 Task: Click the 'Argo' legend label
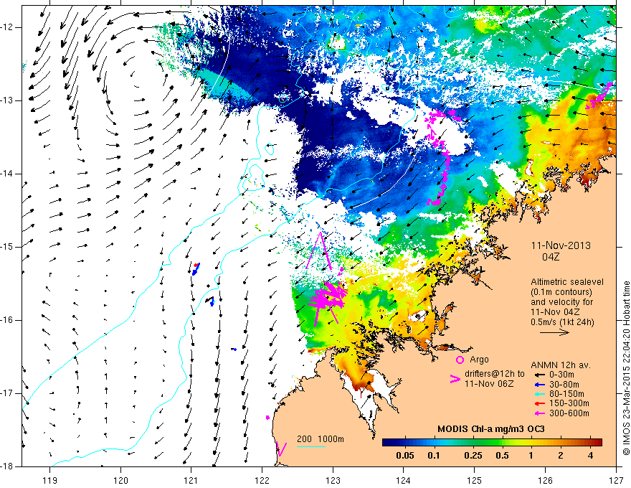coord(479,360)
